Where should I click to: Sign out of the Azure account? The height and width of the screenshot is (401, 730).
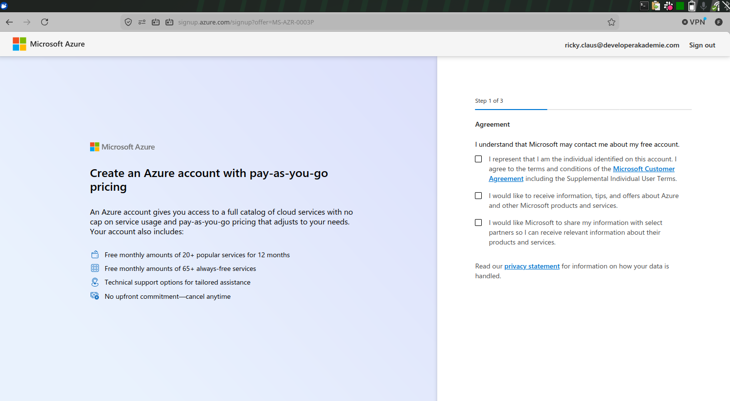tap(702, 45)
